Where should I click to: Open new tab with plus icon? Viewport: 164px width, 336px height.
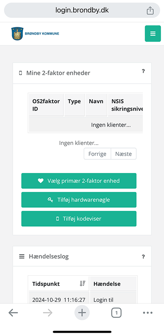(x=82, y=313)
